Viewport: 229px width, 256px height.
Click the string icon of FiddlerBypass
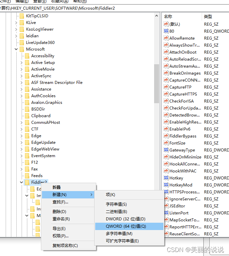(166, 136)
